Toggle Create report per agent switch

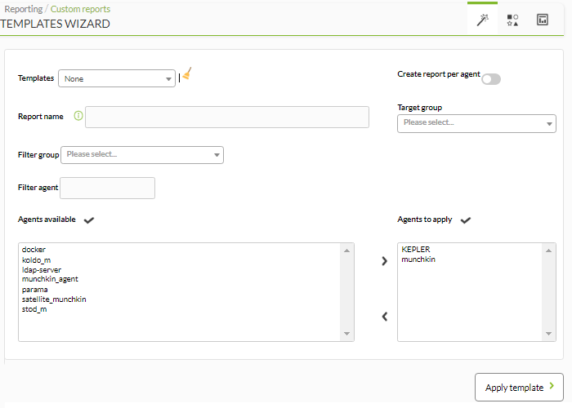tap(491, 79)
